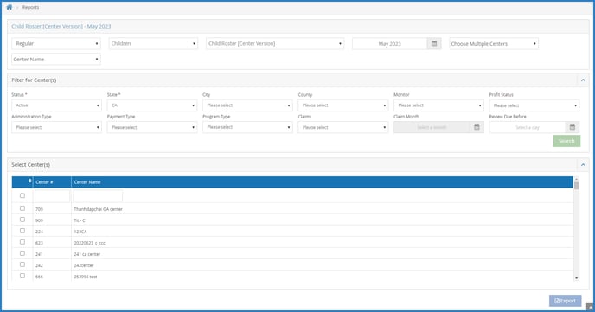Check the box for center 241
The width and height of the screenshot is (595, 312).
(22, 253)
